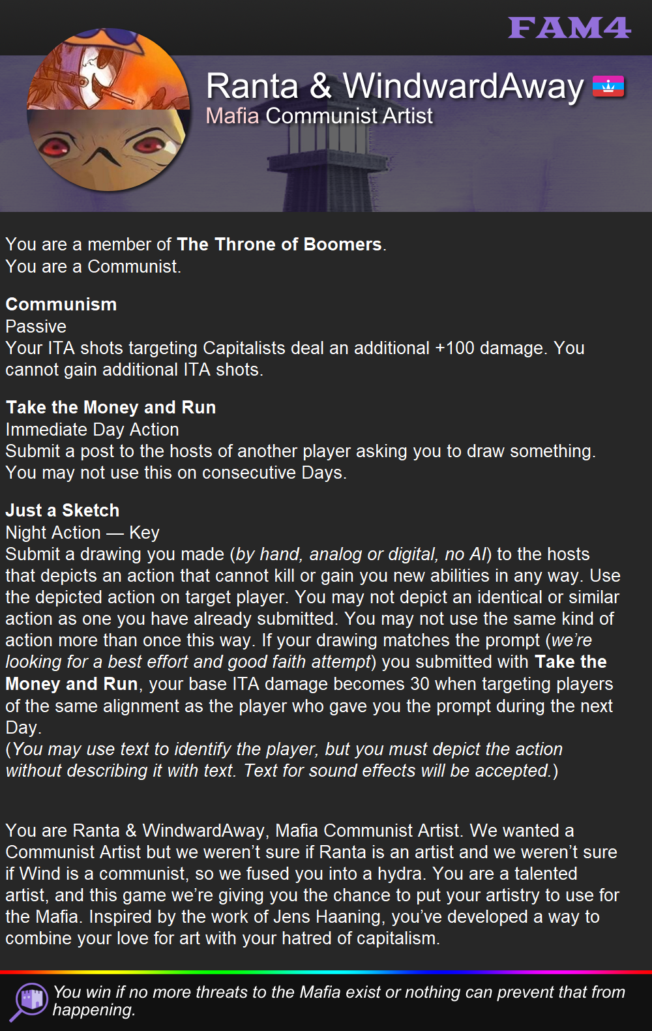Click the Immediate Day Action label
Image resolution: width=652 pixels, height=1031 pixels.
coord(92,430)
